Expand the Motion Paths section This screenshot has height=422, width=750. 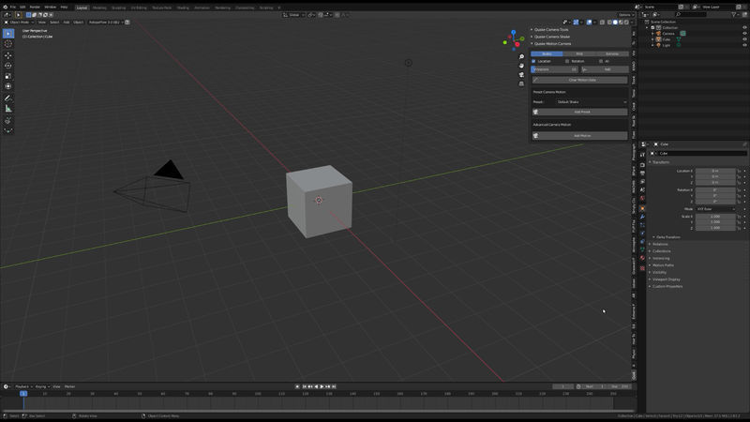663,265
